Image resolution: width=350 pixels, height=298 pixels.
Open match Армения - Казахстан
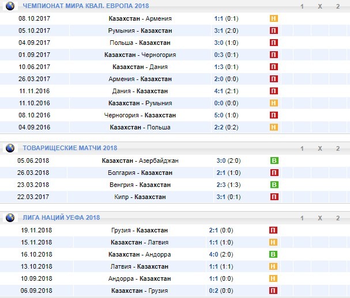[140, 79]
